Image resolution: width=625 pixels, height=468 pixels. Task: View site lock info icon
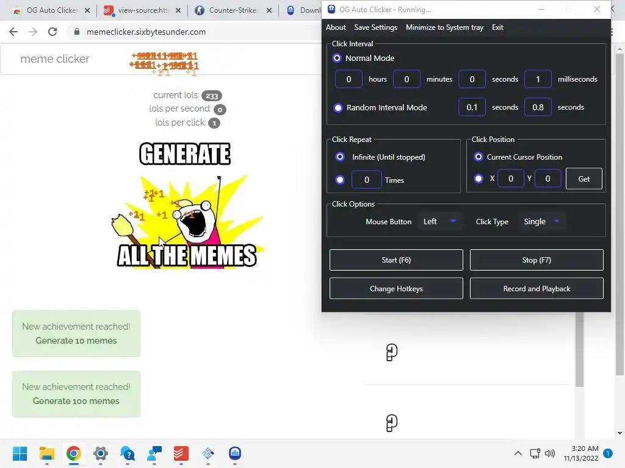point(77,32)
